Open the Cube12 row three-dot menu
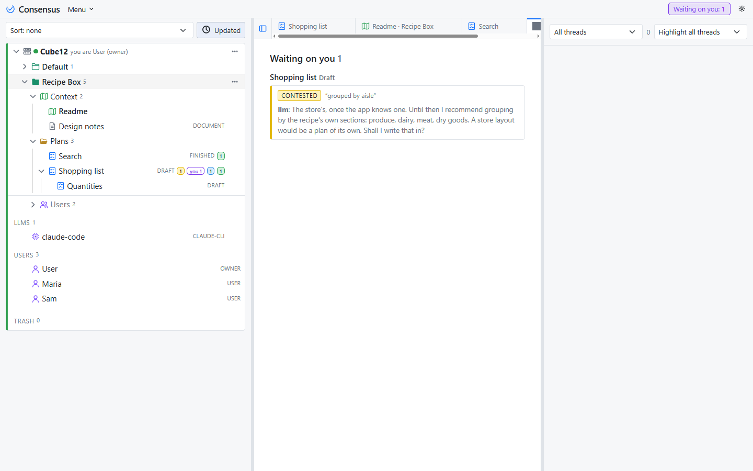This screenshot has width=753, height=471. pos(235,51)
